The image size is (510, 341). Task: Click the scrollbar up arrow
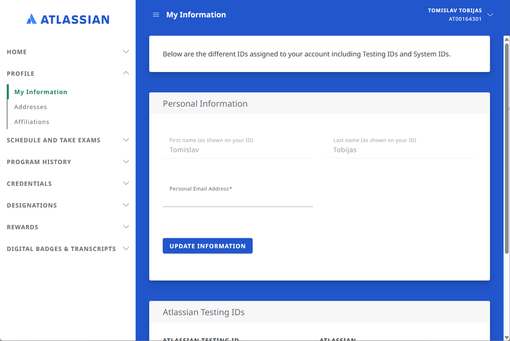(x=507, y=39)
